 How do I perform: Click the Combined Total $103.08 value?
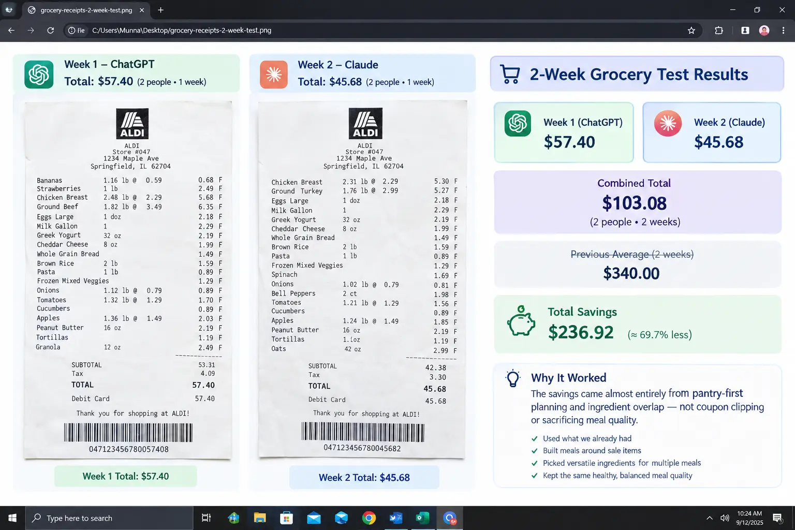tap(634, 203)
